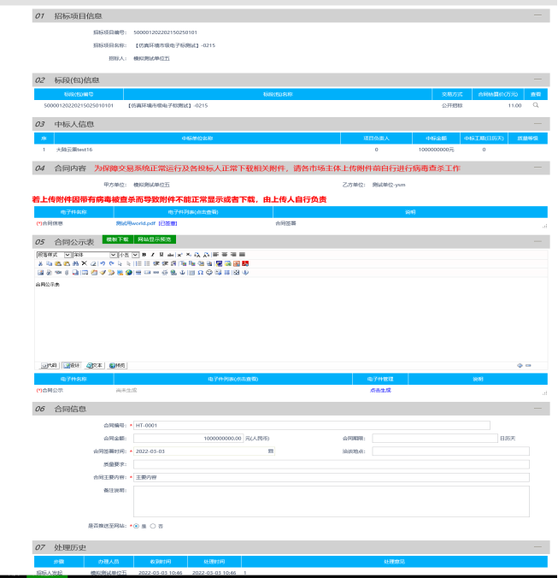This screenshot has width=558, height=578.
Task: Select 是 for 是否推送至网站
Action: (x=135, y=526)
